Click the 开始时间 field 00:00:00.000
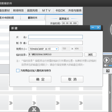This screenshot has height=112, width=112. (70, 23)
